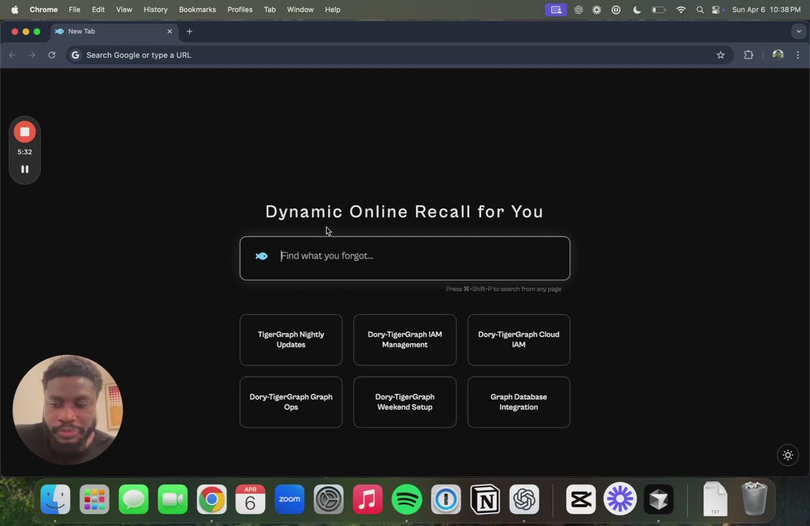This screenshot has height=526, width=810.
Task: Open the Profiles menu
Action: coord(240,9)
